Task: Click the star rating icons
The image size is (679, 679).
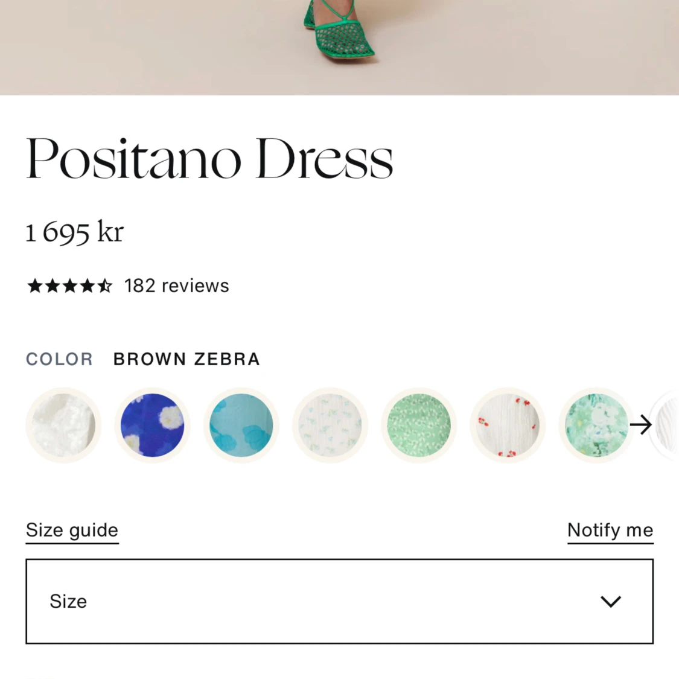Action: (x=69, y=285)
